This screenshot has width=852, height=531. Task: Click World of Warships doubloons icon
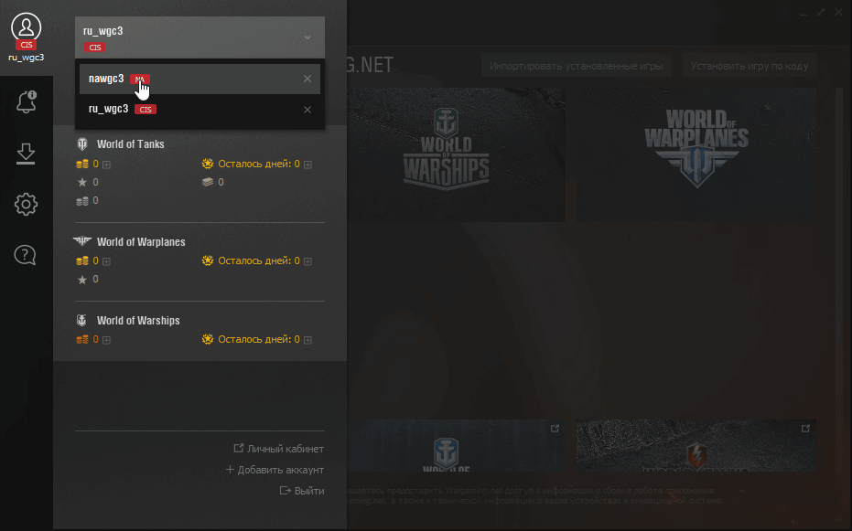pos(82,340)
